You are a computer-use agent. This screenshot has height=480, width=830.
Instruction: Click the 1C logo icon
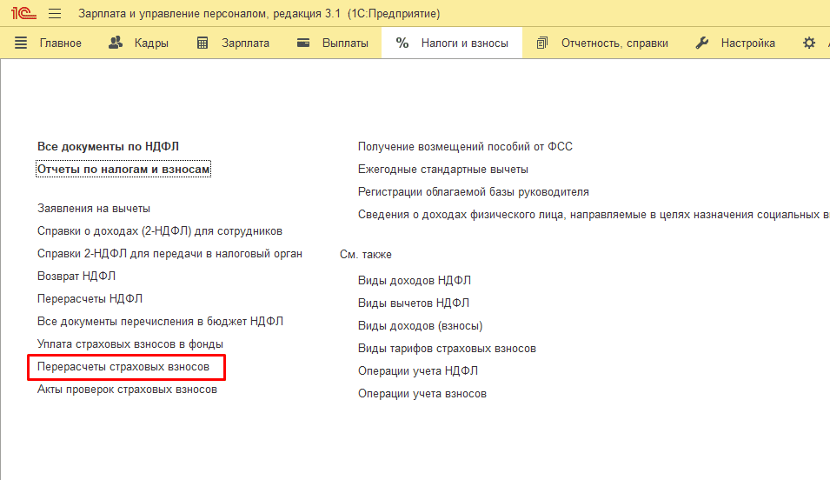point(23,13)
